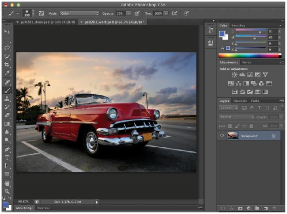Click the foreground color swatch in toolbox
Screen dimensions: 287x214
click(5, 204)
